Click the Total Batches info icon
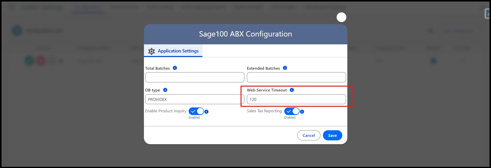Viewport: 491px width, 168px height. [175, 68]
